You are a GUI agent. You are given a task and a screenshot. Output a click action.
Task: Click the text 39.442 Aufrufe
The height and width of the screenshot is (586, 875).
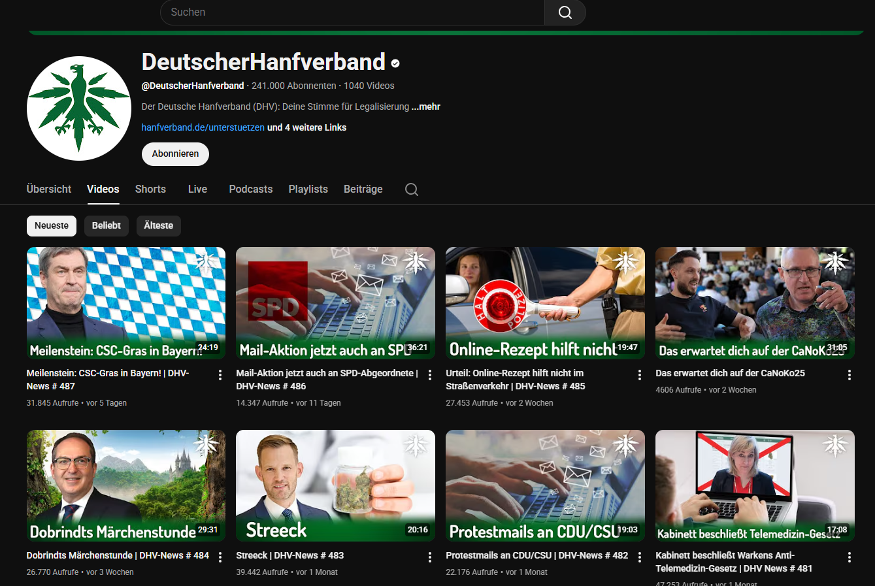tap(262, 572)
